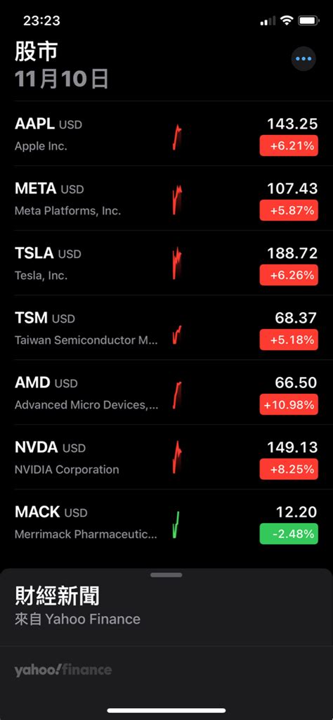Toggle the AMD +10.98% change badge
This screenshot has height=720, width=333.
[289, 404]
